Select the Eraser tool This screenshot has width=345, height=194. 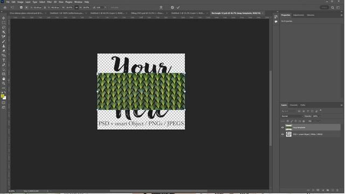[4, 51]
